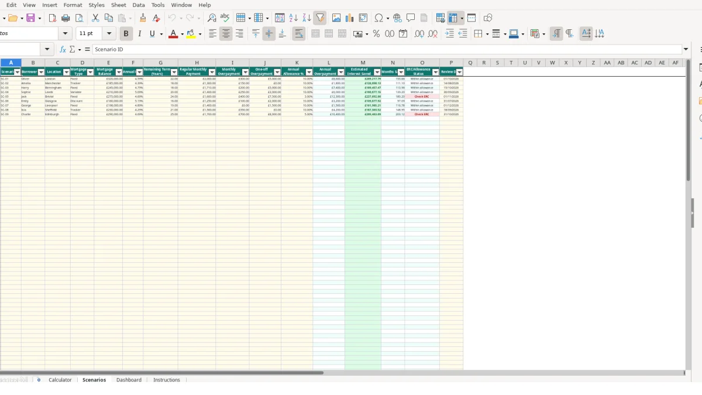Screen dimensions: 702x395
Task: Click the Copy icon
Action: (x=109, y=18)
